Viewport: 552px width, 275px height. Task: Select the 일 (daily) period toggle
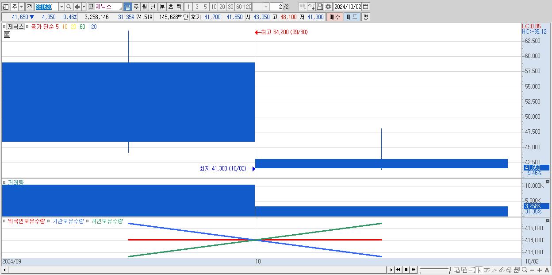coord(127,7)
